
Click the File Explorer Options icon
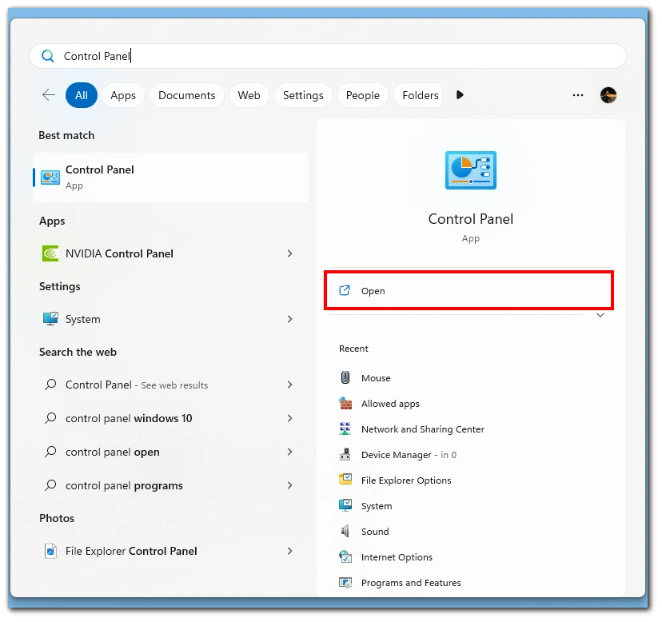(345, 480)
